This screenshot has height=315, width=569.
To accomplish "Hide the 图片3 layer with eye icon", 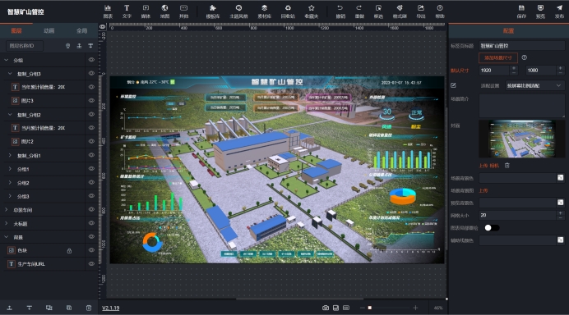I will pos(91,101).
